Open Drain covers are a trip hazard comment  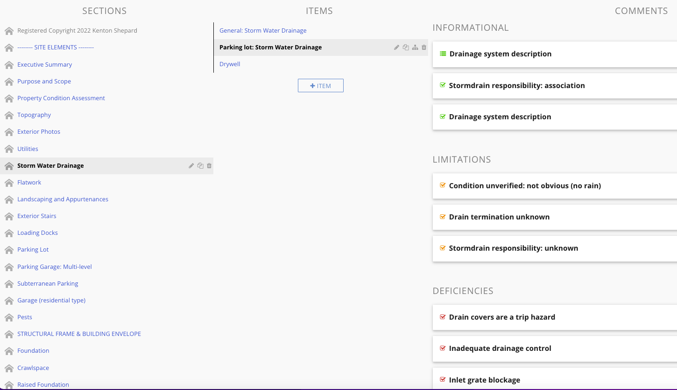(502, 317)
